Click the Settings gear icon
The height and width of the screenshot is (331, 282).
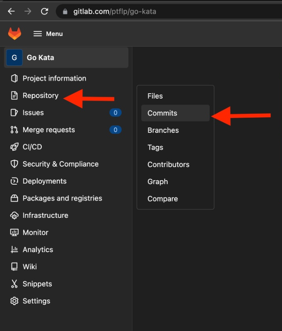[14, 301]
